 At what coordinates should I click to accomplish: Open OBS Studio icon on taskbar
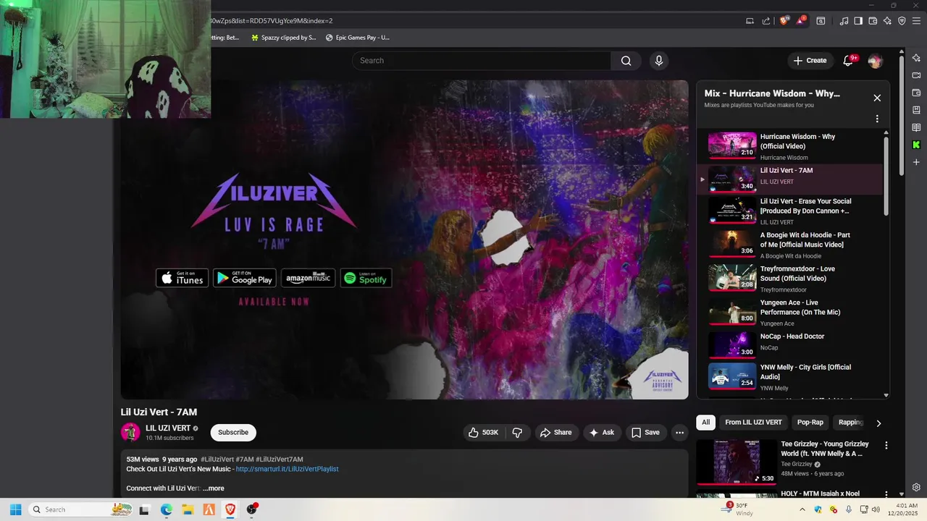pyautogui.click(x=251, y=509)
